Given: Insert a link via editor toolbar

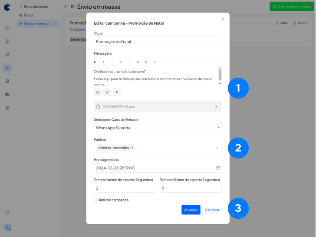Looking at the screenshot, I should (x=112, y=62).
